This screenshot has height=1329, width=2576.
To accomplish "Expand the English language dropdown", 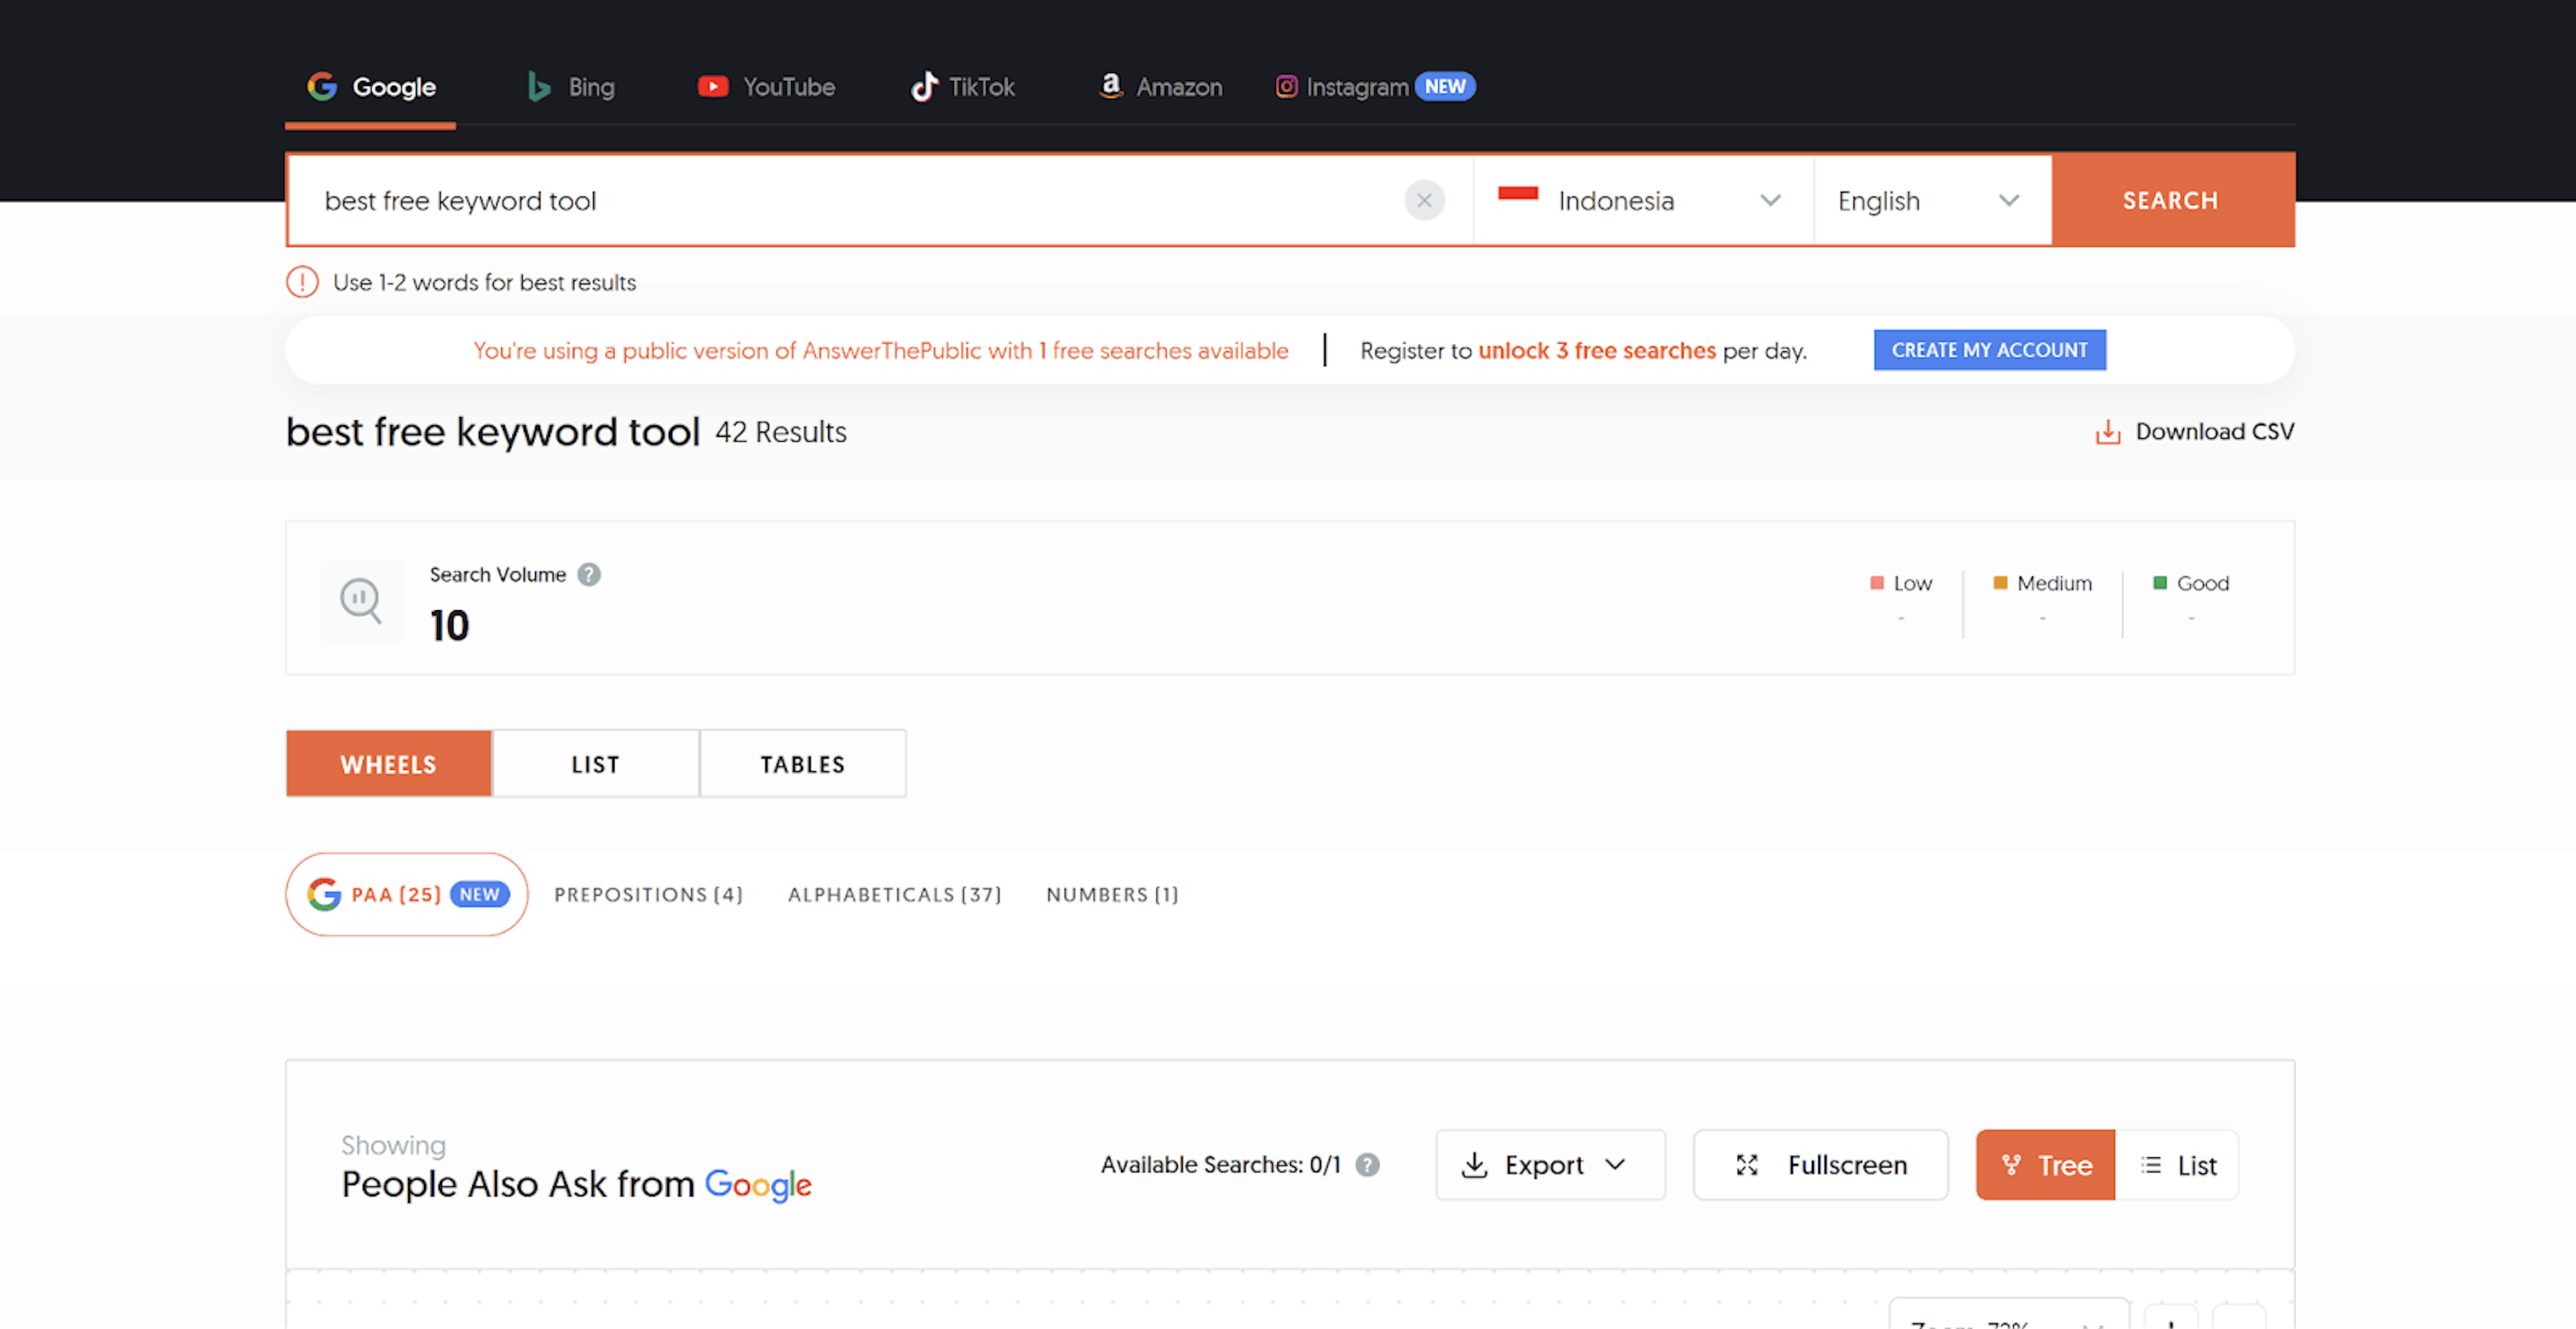I will coord(1932,201).
